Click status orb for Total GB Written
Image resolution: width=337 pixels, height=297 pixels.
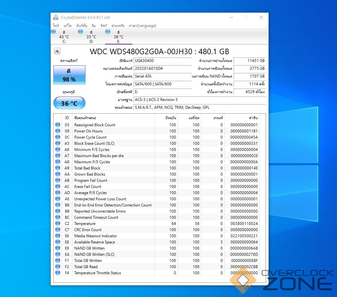click(58, 260)
